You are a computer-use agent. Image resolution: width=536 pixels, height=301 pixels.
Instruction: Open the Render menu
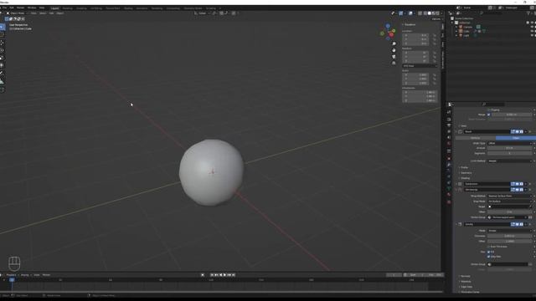click(x=20, y=8)
